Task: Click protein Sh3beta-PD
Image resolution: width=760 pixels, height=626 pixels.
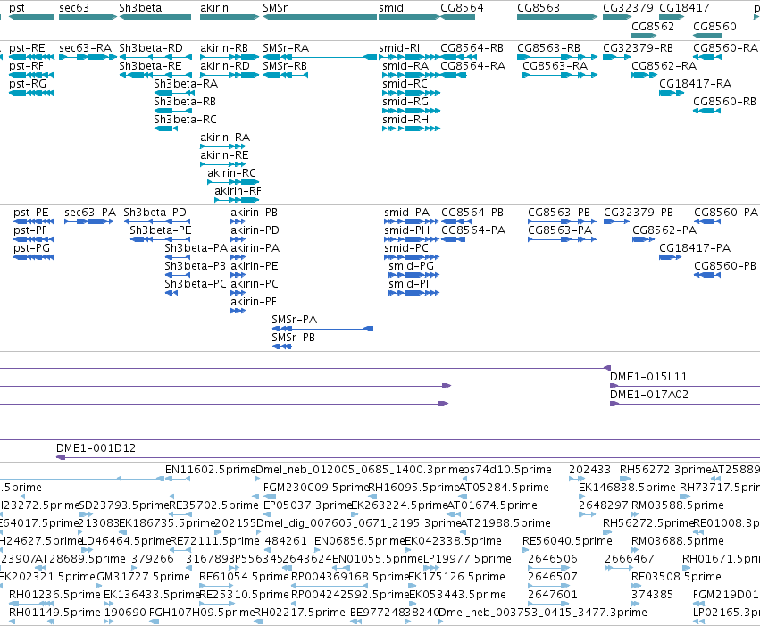Action: pos(155,213)
